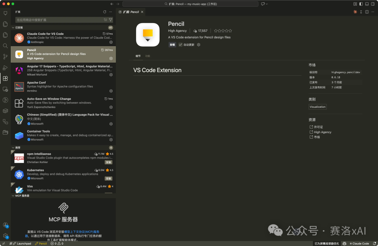Open Run and Debug view
378x246 pixels.
[x=5, y=68]
